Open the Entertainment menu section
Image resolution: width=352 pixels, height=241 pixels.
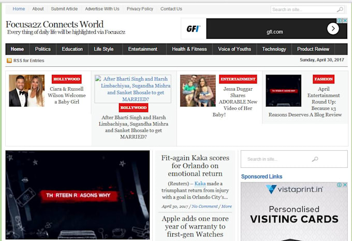click(142, 49)
